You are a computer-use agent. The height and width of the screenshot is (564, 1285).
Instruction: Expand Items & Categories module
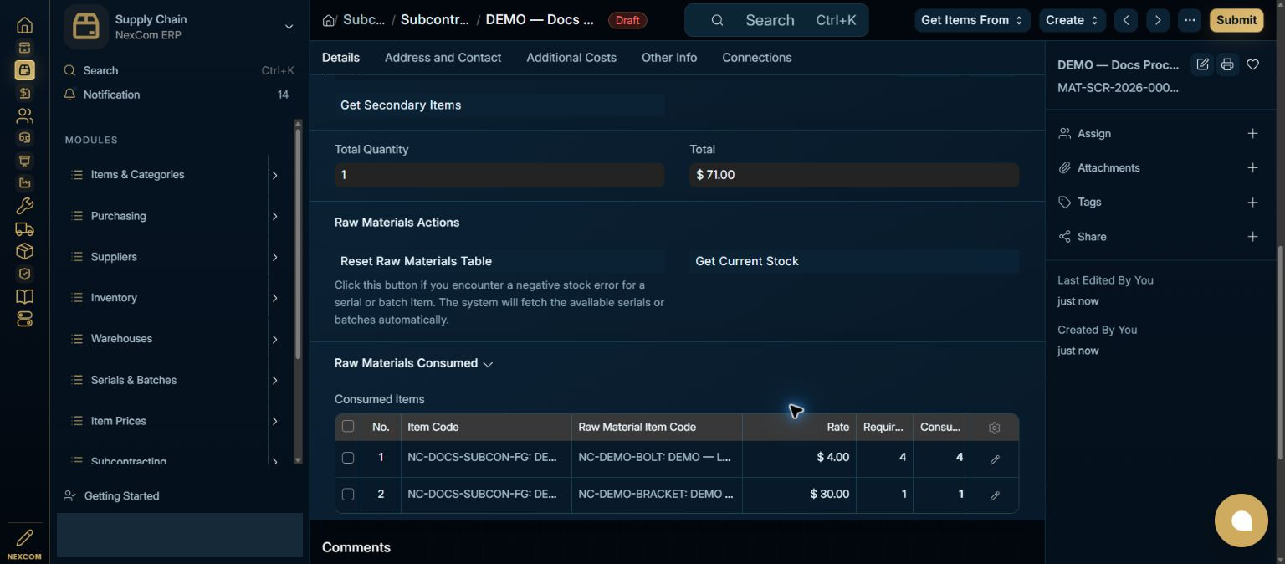[x=274, y=175]
